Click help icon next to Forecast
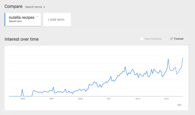The height and width of the screenshot is (115, 195). (x=187, y=39)
